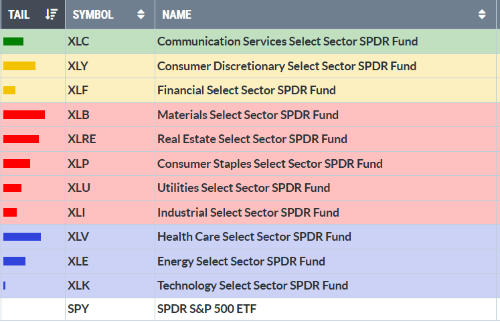Open Energy Select Sector SPDR Fund
Viewport: 500px width, 323px height.
pos(241,261)
